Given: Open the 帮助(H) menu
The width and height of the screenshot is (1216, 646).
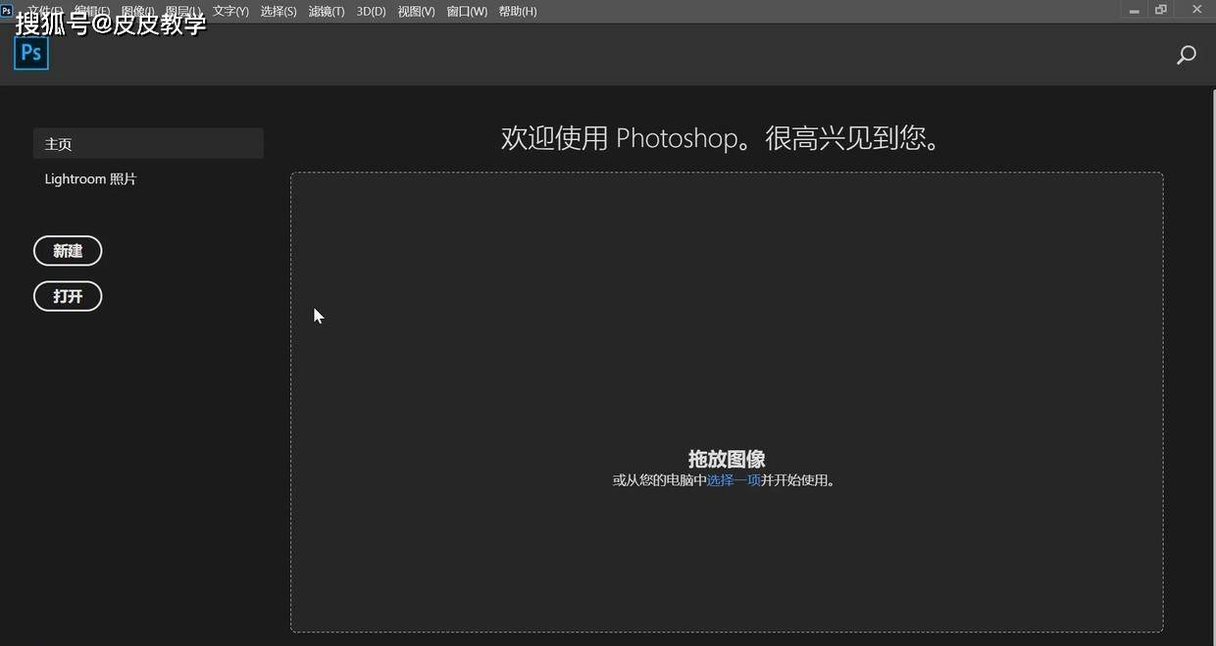Looking at the screenshot, I should [518, 12].
